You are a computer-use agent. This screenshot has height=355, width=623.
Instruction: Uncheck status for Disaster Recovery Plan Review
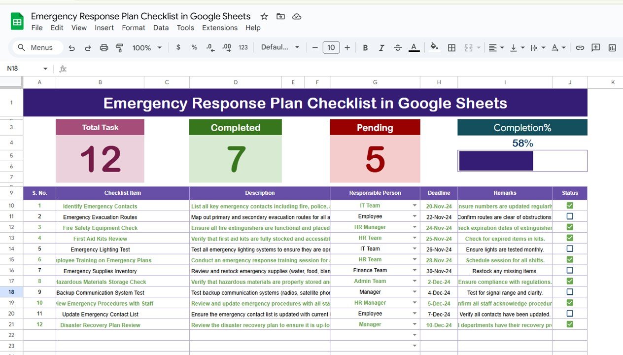point(570,324)
